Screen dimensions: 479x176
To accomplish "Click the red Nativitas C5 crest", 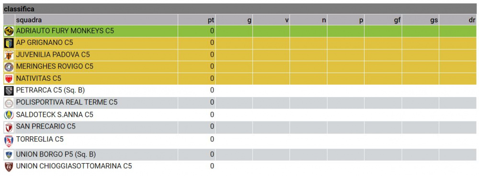I will (9, 79).
